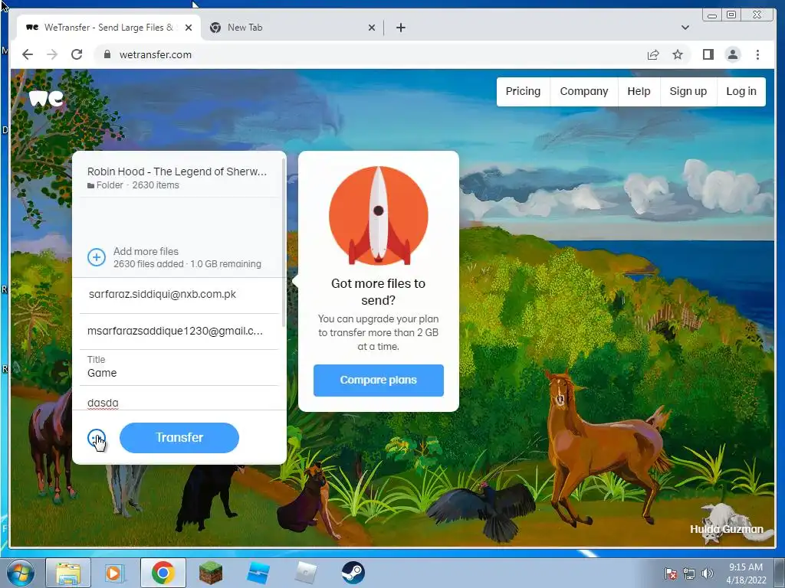Open tab search dropdown chevron

click(x=685, y=28)
